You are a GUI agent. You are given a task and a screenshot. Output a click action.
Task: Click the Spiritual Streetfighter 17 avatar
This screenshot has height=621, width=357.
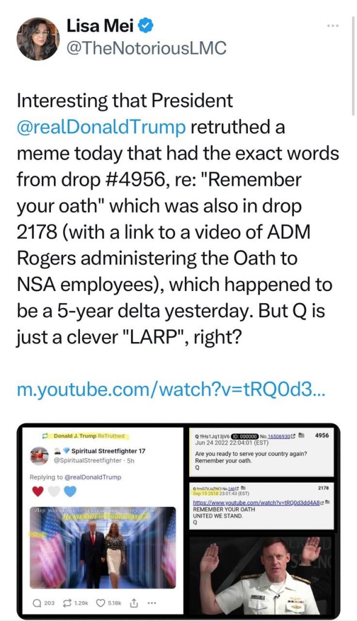point(39,455)
